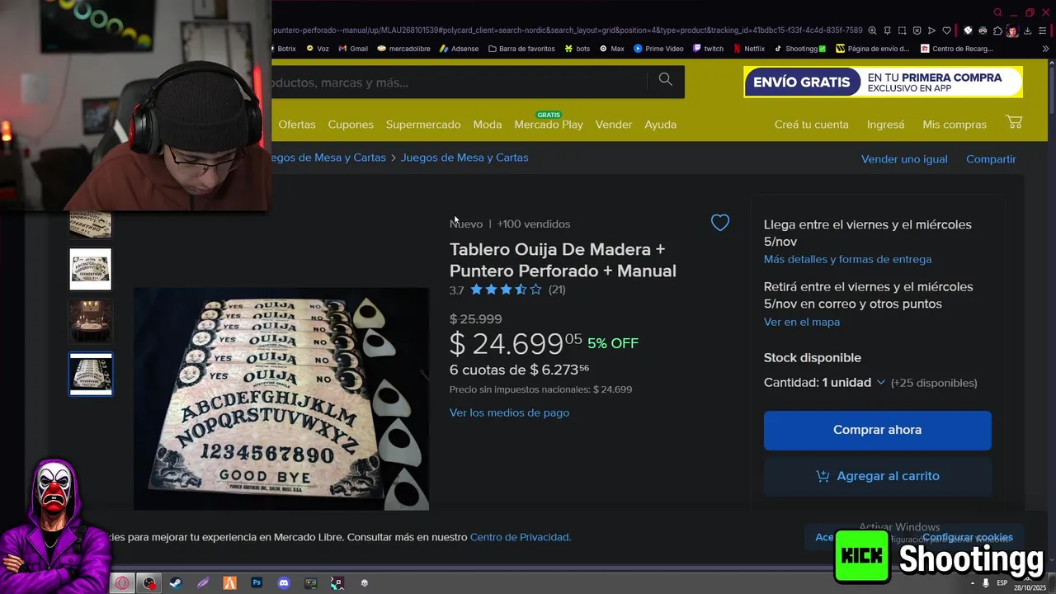Click Ver en el mapa link
Screen dimensions: 1056x594
[x=802, y=322]
